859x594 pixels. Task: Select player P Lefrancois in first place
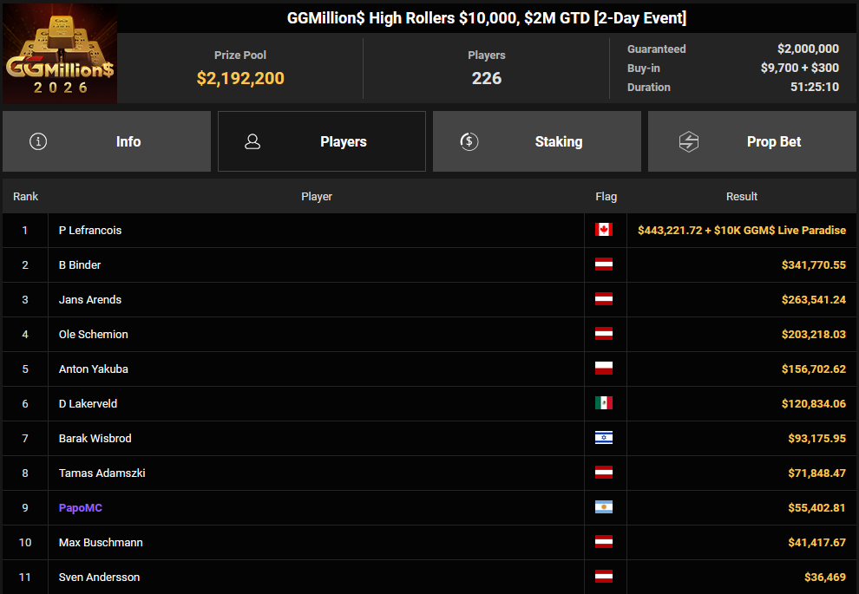coord(90,231)
